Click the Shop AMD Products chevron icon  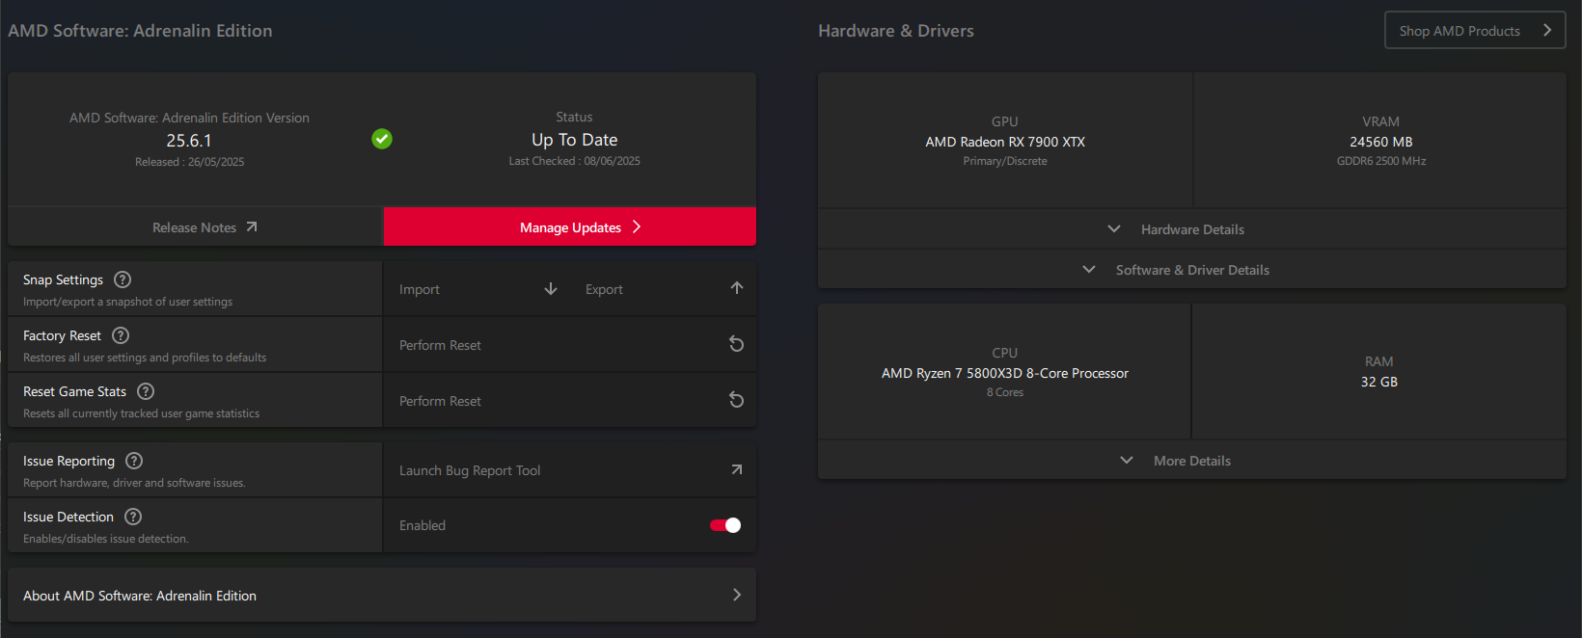point(1547,30)
